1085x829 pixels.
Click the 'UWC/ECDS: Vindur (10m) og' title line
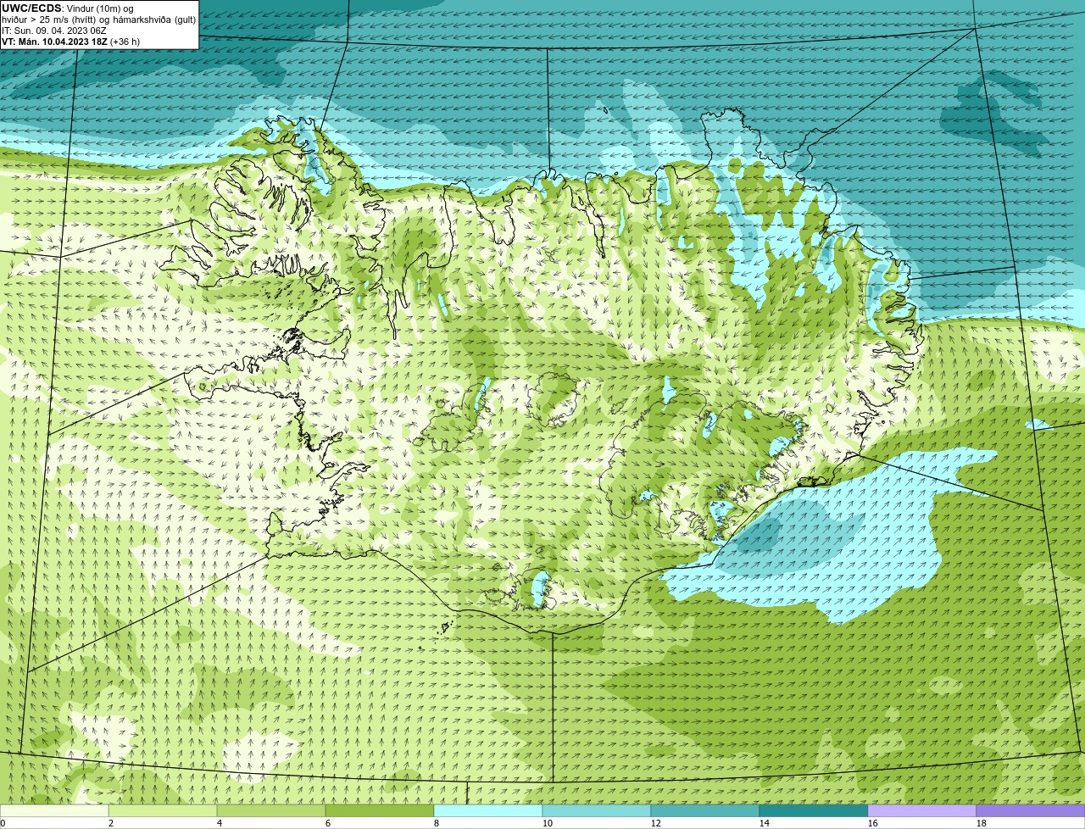pyautogui.click(x=68, y=8)
